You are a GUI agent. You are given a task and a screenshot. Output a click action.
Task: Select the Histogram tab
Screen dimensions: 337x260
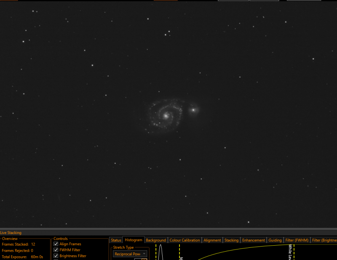[134, 240]
